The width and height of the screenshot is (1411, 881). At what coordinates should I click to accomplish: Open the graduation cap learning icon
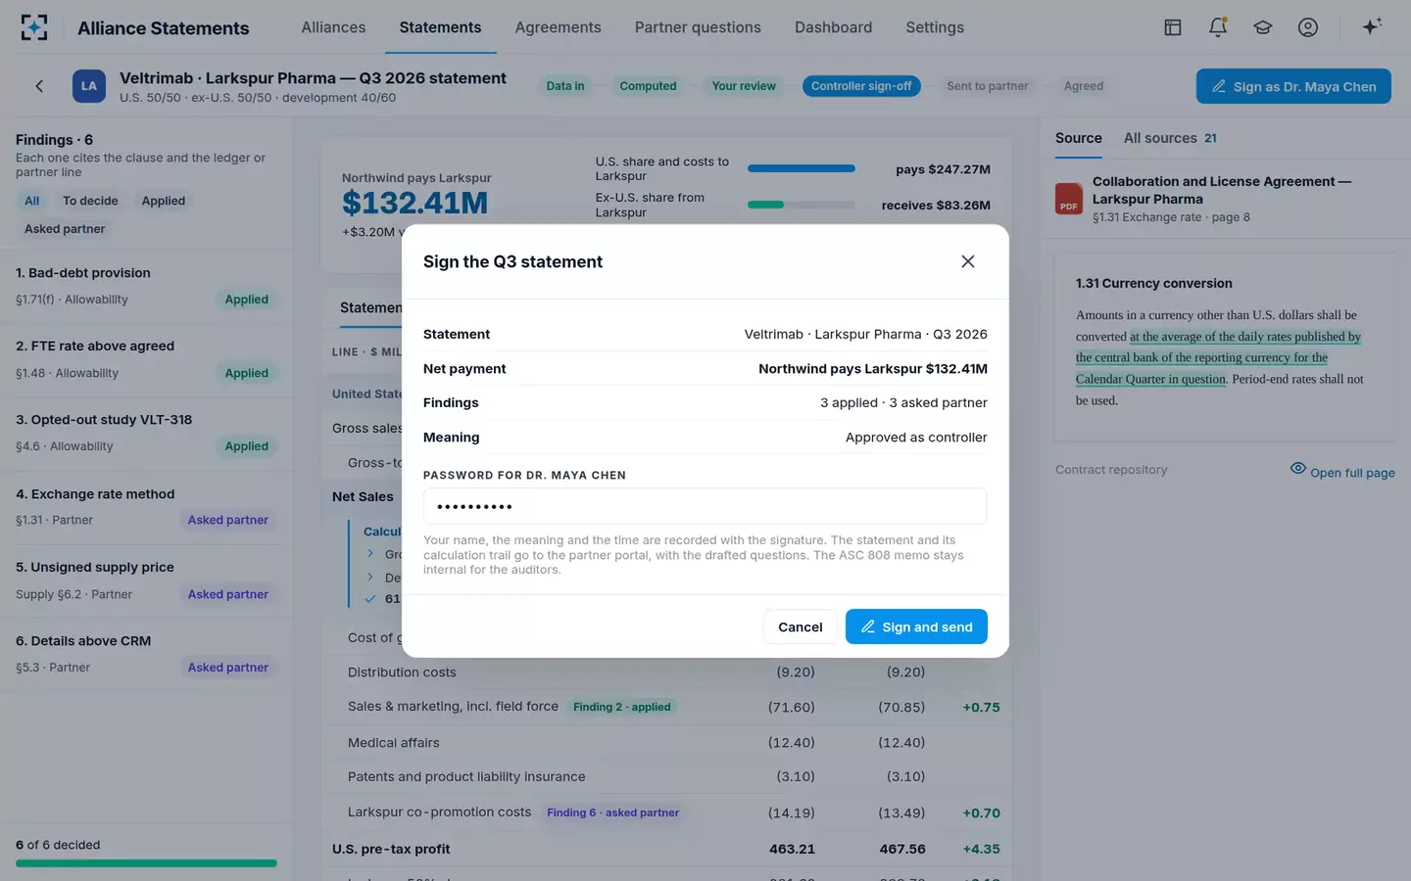[x=1263, y=27]
